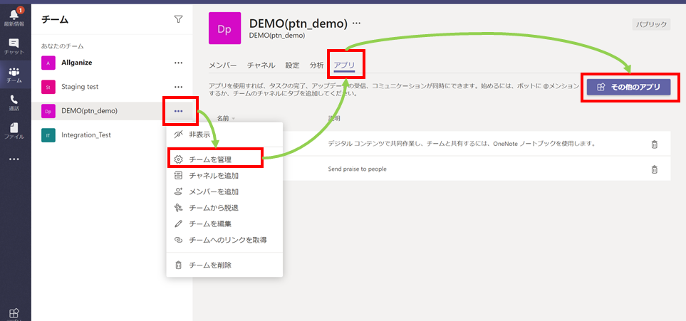Select the Staging test team row
The width and height of the screenshot is (686, 321).
click(112, 87)
